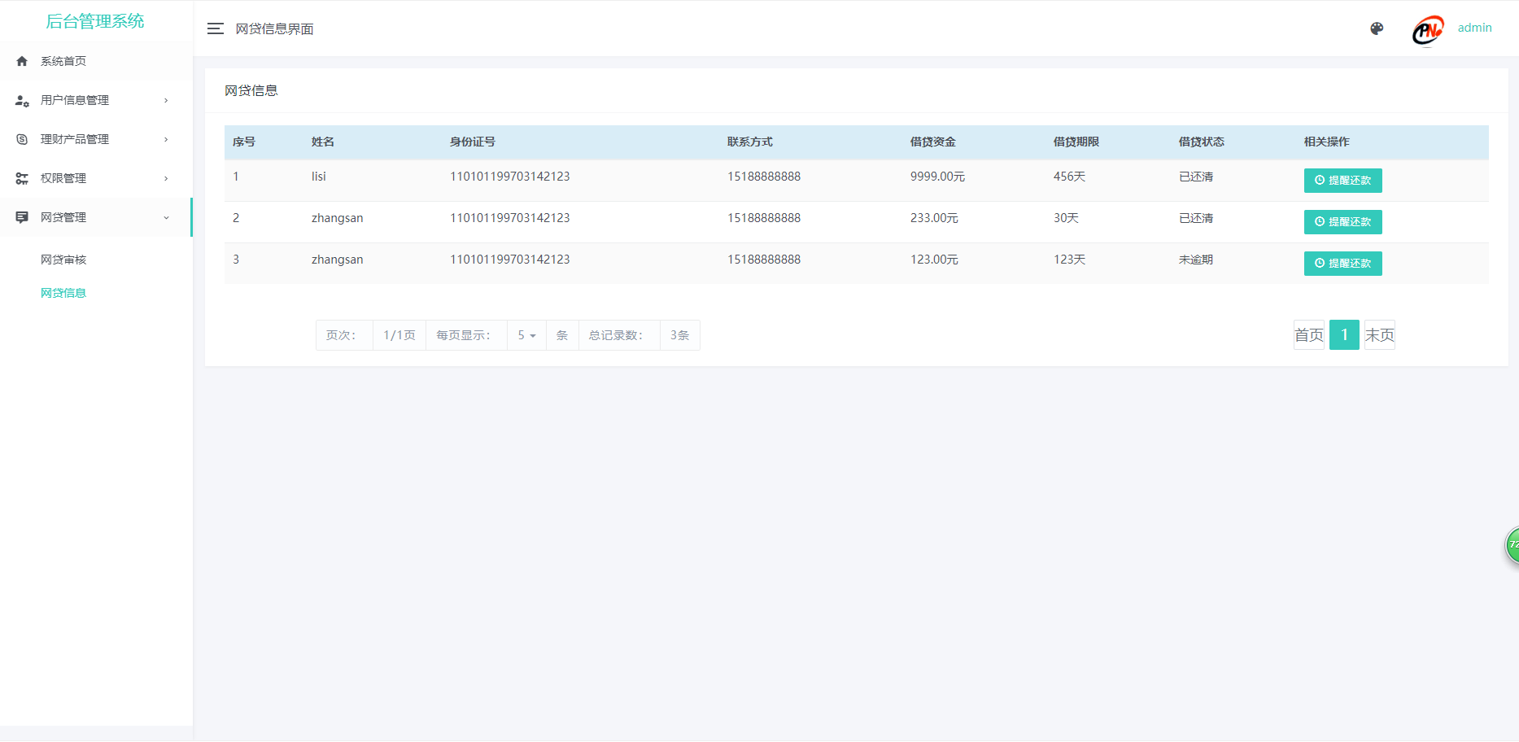This screenshot has width=1519, height=742.
Task: Go to 首页 in pagination
Action: coord(1309,335)
